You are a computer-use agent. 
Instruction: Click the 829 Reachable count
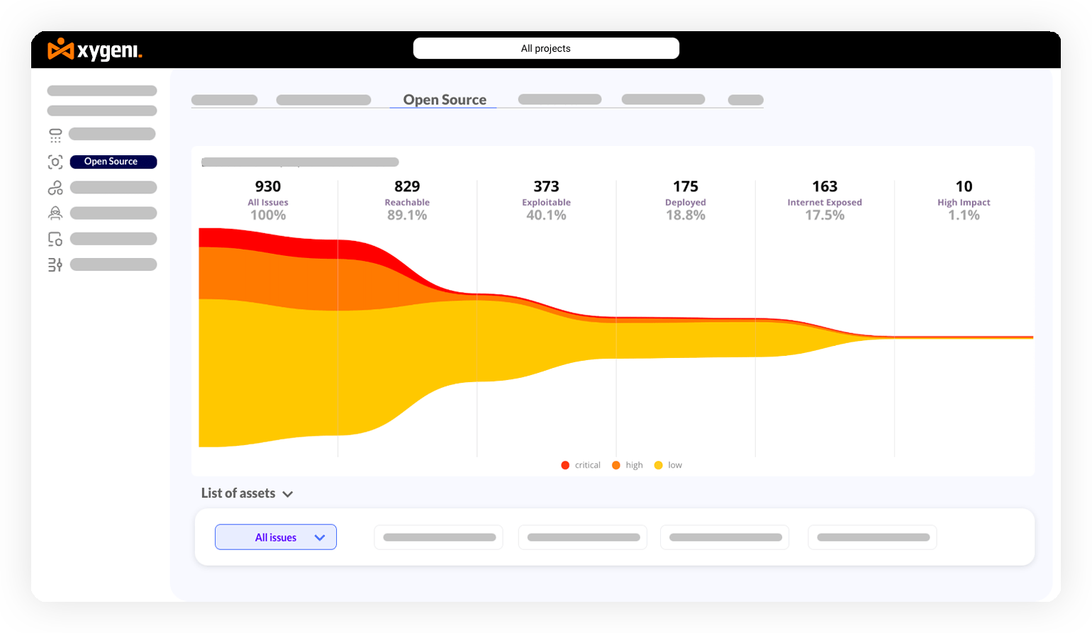coord(407,186)
